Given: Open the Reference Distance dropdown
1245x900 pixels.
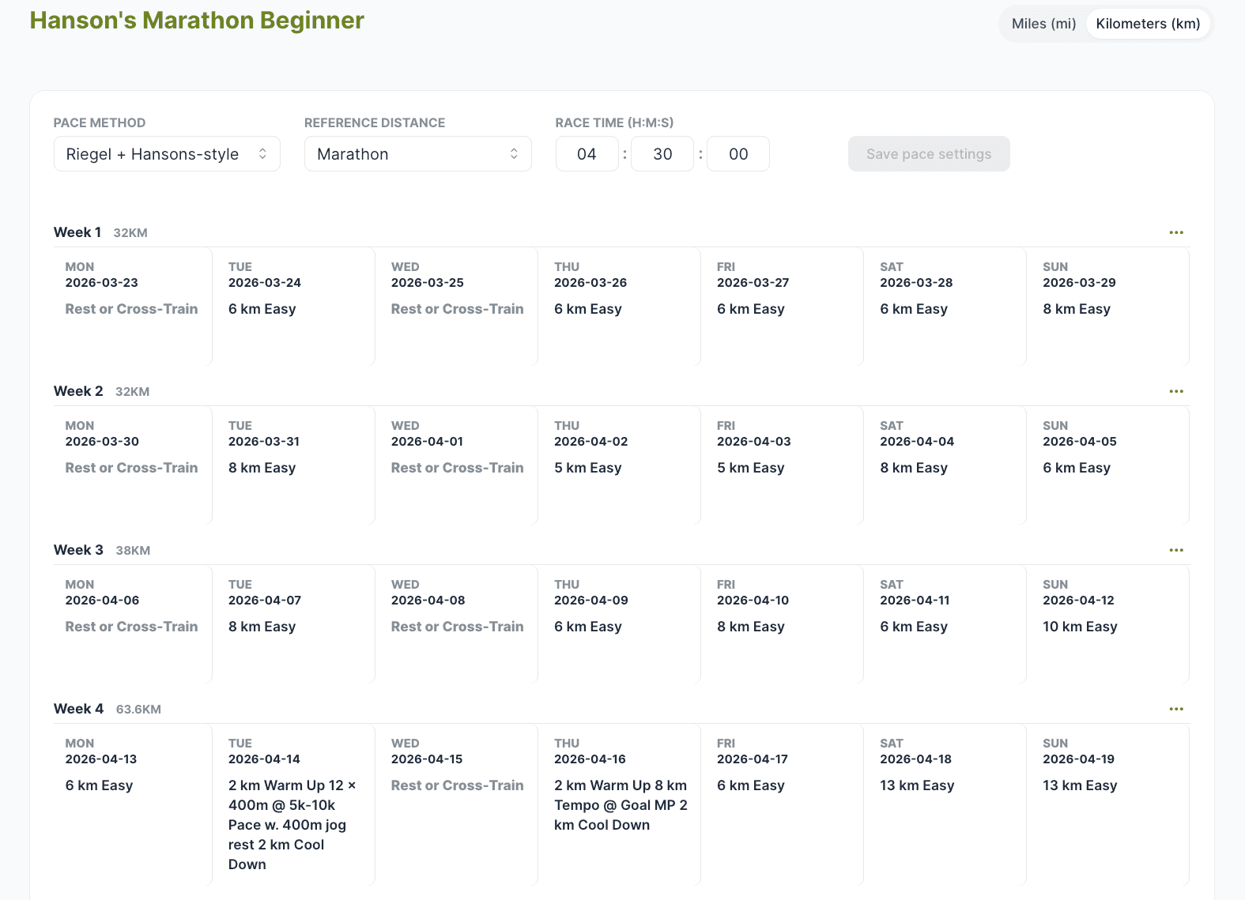Looking at the screenshot, I should [x=418, y=154].
